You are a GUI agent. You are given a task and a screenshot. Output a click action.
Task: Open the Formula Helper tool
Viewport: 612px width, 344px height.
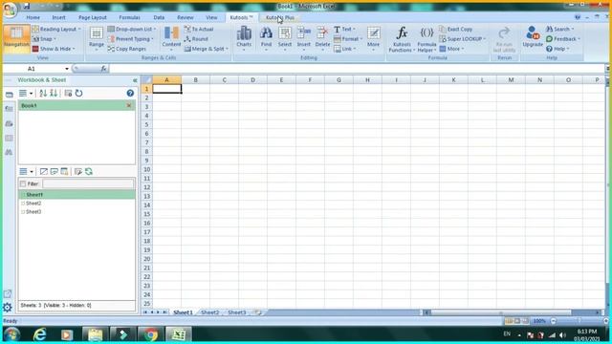tap(426, 39)
